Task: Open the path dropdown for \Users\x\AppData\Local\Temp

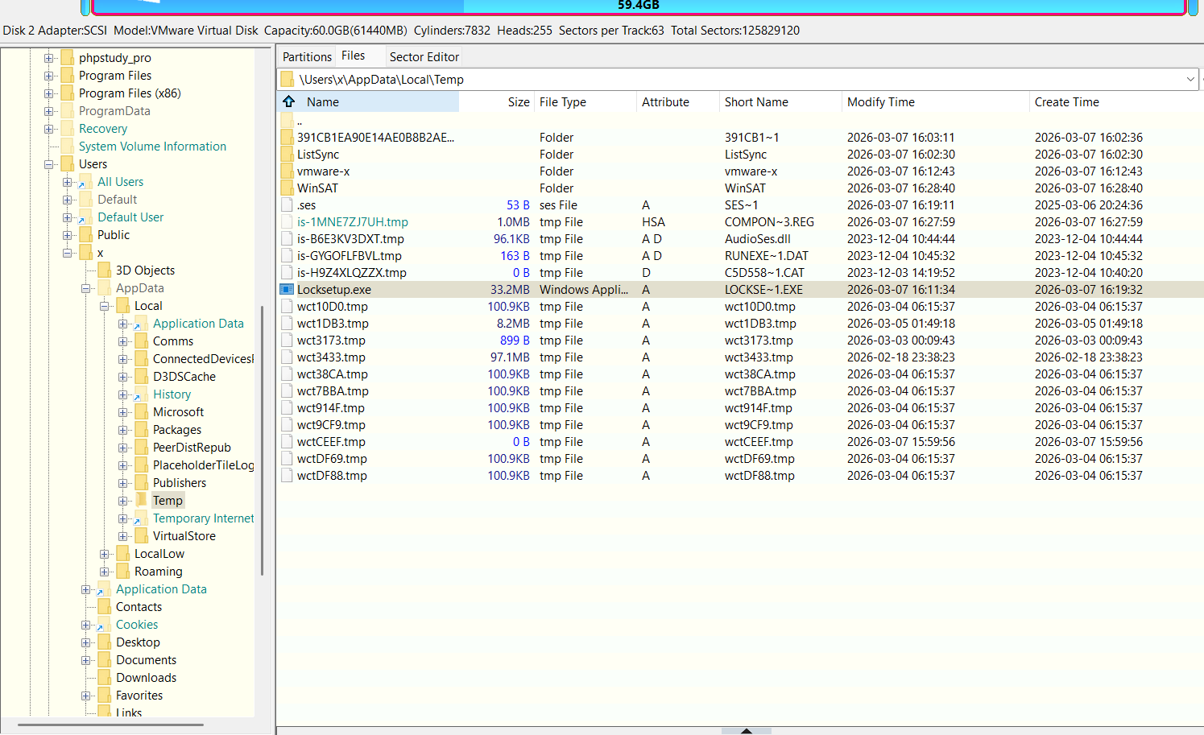Action: point(1190,79)
